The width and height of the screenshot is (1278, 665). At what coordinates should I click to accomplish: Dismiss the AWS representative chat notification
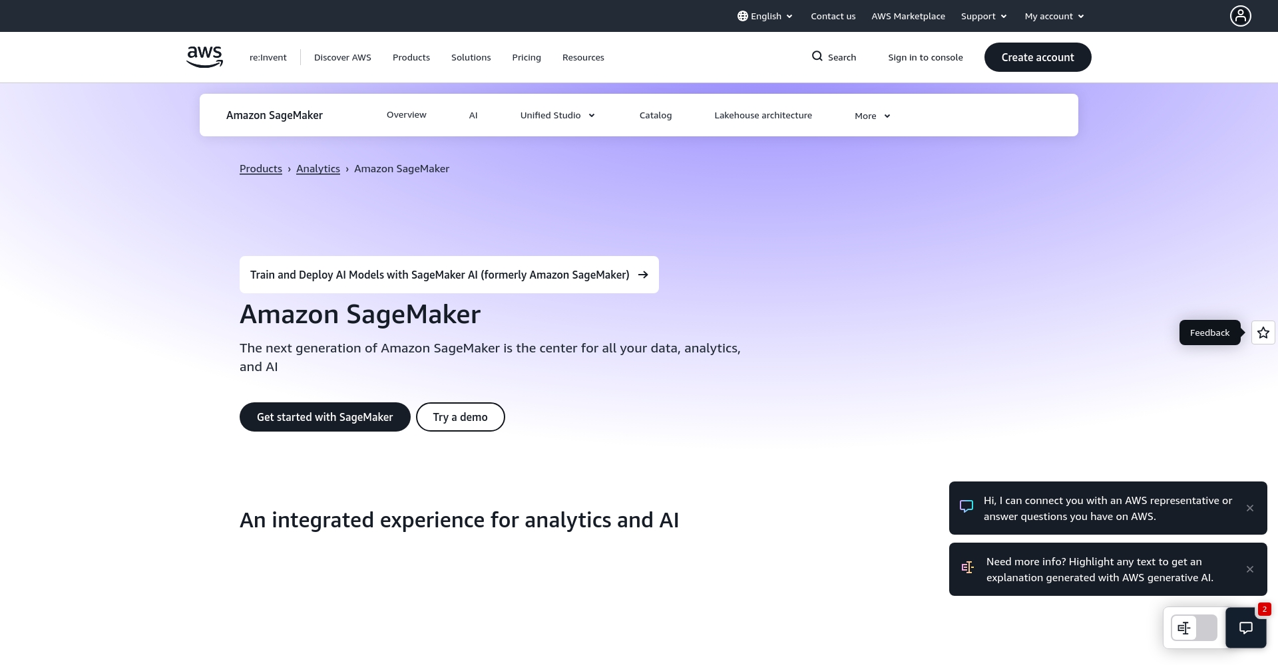pos(1249,507)
